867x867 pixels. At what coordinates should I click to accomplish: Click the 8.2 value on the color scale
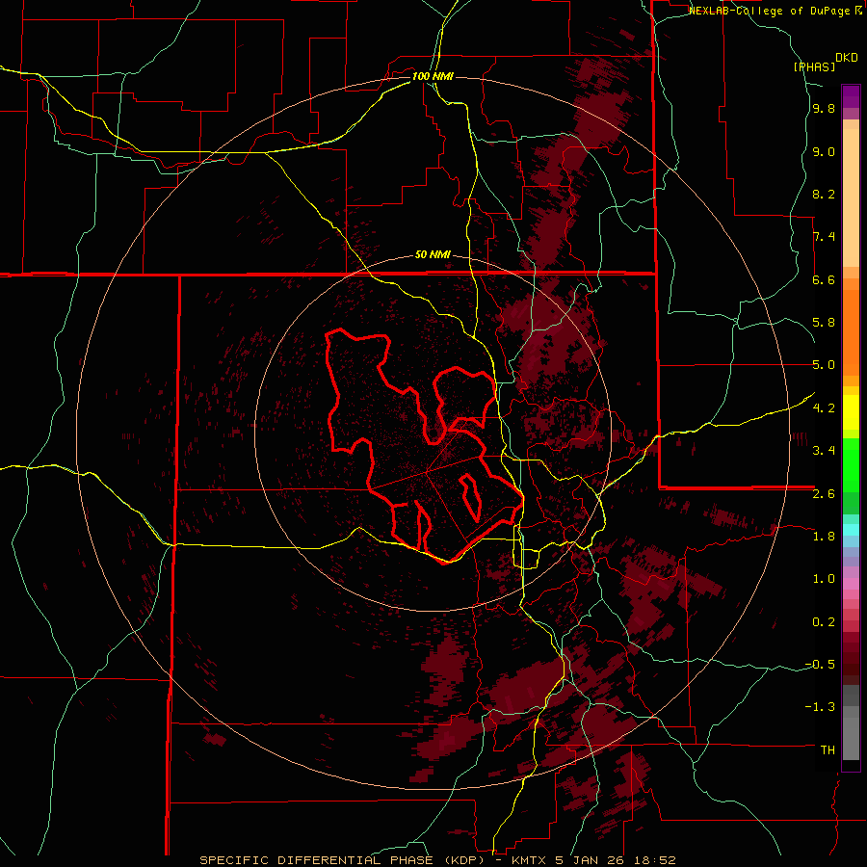click(x=824, y=194)
